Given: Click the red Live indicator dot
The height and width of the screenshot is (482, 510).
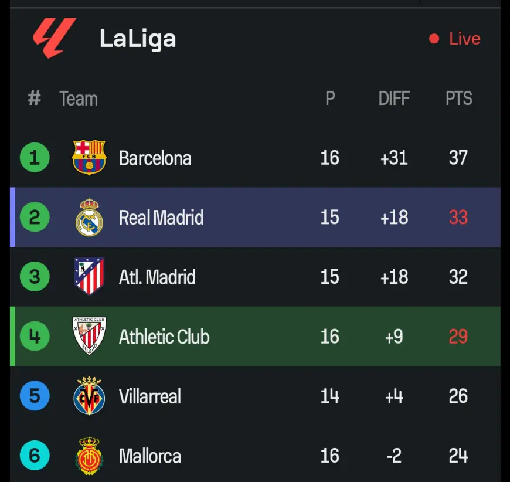Looking at the screenshot, I should 434,39.
